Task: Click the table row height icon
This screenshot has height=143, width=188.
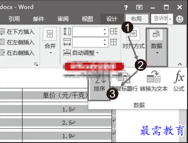Action: 67,31
